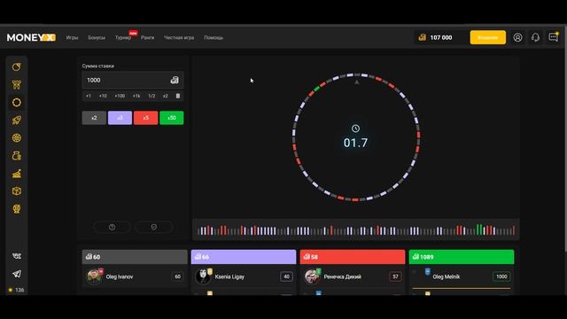
Task: Click the MONEY X logo
Action: pyautogui.click(x=31, y=37)
